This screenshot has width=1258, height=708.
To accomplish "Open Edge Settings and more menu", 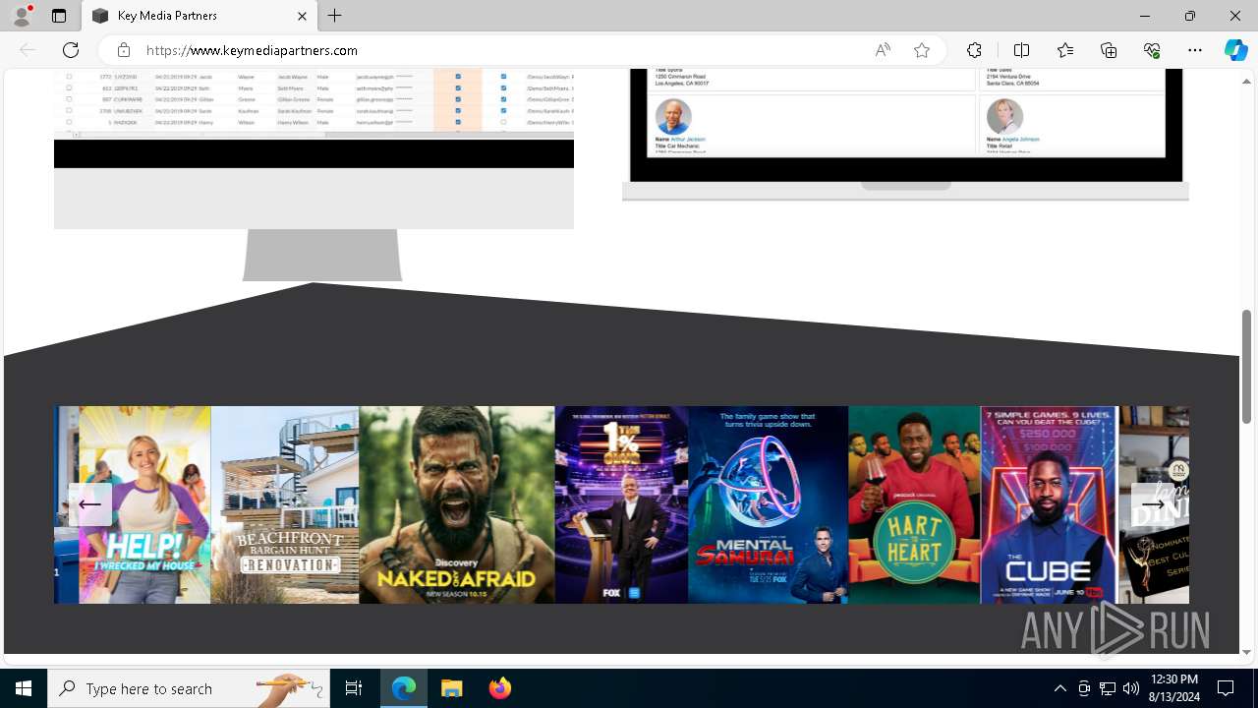I will [1195, 50].
